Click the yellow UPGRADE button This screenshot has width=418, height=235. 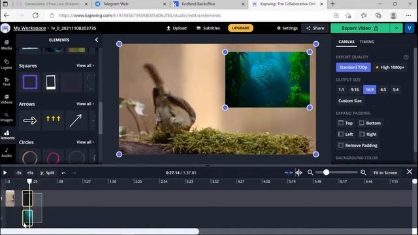pos(240,28)
